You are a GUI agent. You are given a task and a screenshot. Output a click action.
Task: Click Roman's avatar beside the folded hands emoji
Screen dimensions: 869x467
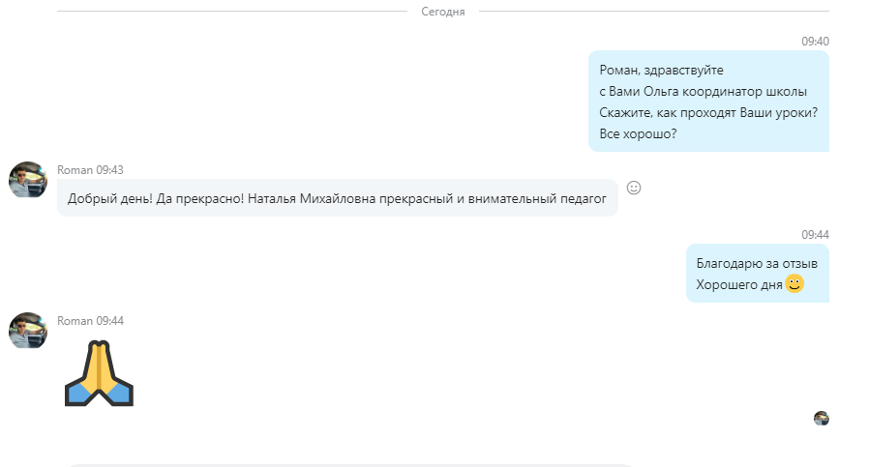tap(28, 331)
